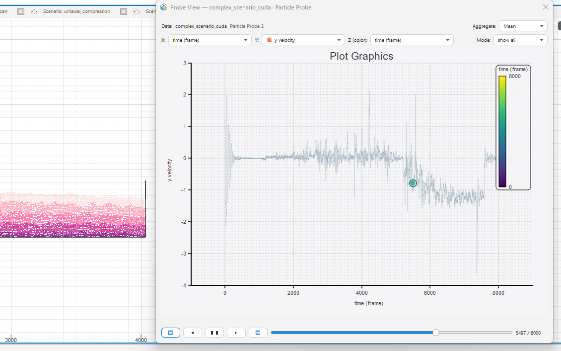This screenshot has height=351, width=561.
Task: Pause the probe playback
Action: 214,333
